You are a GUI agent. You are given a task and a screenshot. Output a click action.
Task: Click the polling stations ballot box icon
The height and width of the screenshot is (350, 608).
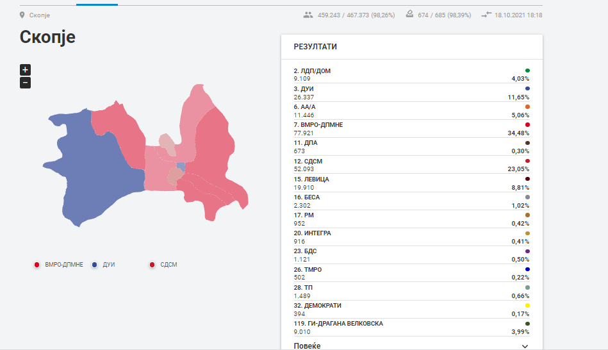coord(410,15)
